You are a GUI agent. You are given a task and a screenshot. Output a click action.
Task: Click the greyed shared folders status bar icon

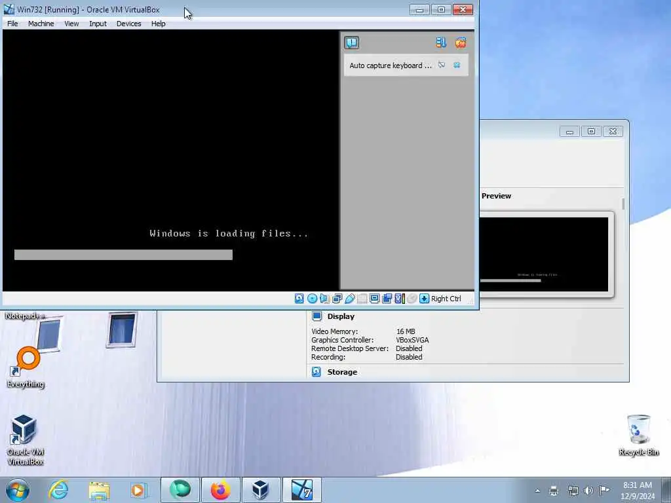[362, 299]
